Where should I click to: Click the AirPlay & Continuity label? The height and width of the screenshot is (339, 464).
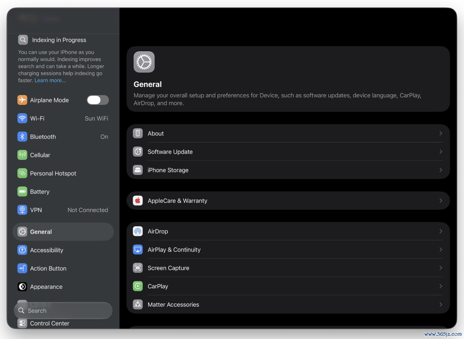point(174,250)
